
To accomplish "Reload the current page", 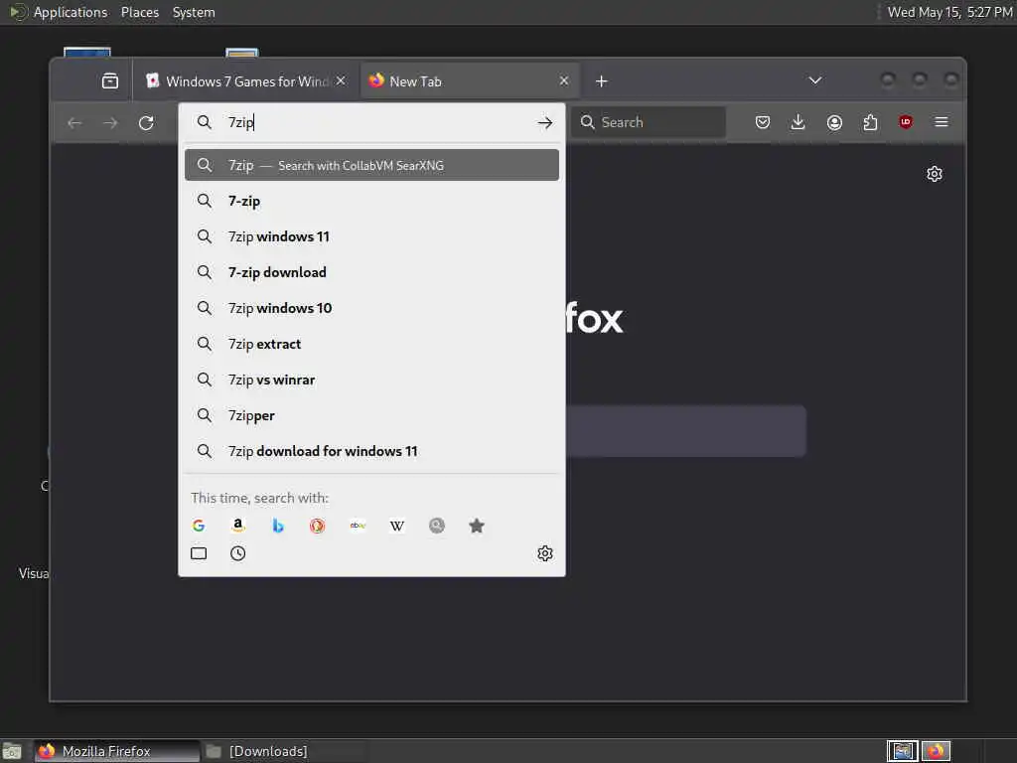I will click(146, 122).
